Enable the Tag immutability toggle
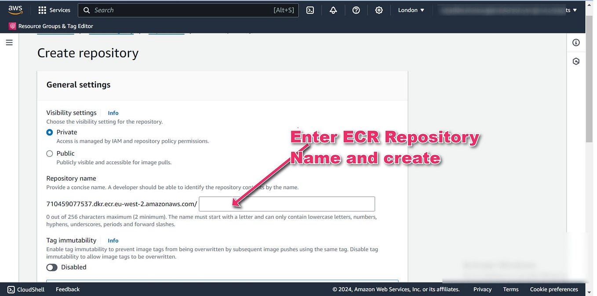597x296 pixels. (51, 267)
